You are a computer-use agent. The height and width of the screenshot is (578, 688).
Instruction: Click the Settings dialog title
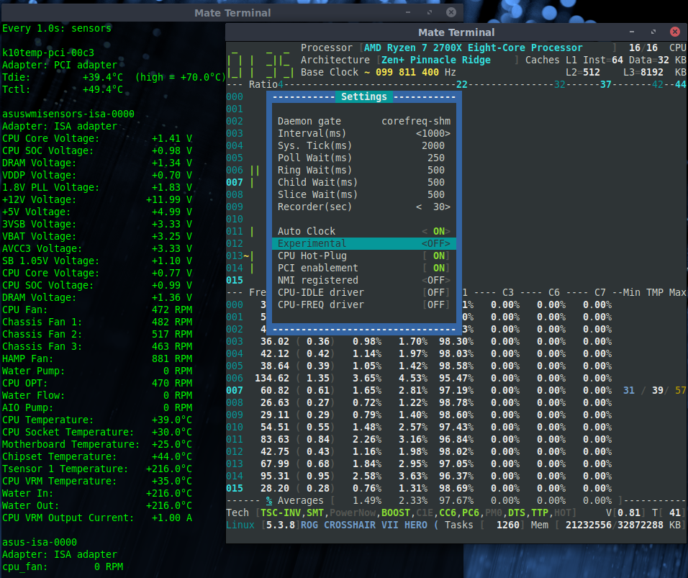pyautogui.click(x=364, y=96)
